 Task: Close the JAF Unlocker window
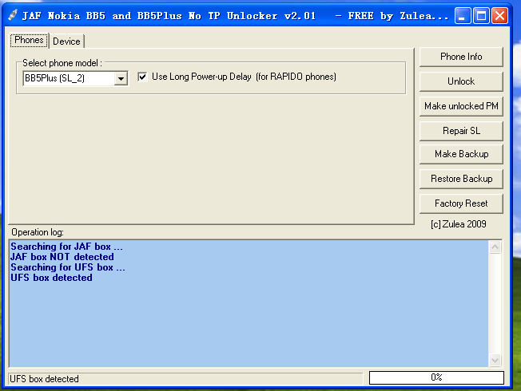(x=499, y=16)
